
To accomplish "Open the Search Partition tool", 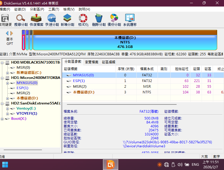I will 21,20.
